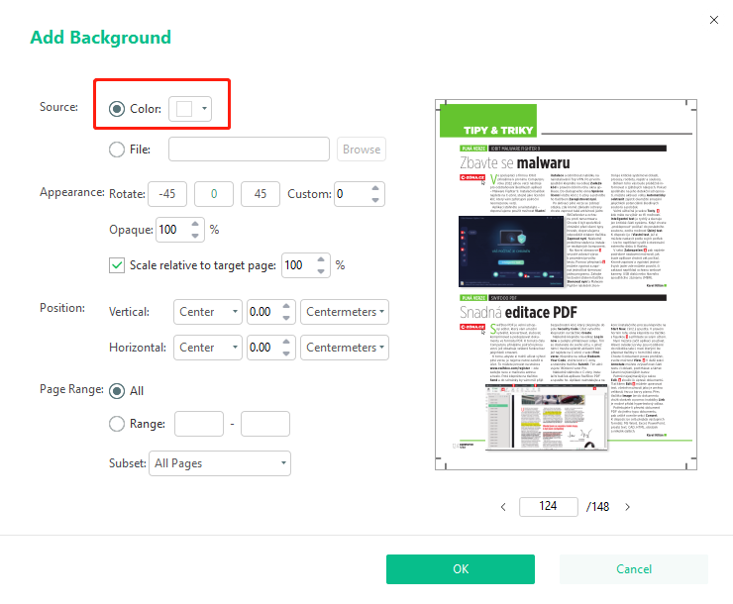Toggle Scale relative to target page checkbox
Screen dimensions: 733x604
pyautogui.click(x=117, y=265)
